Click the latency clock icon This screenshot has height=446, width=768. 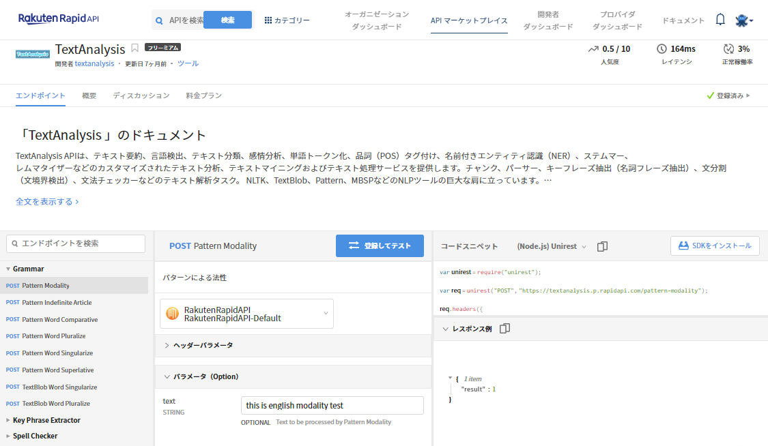[662, 49]
